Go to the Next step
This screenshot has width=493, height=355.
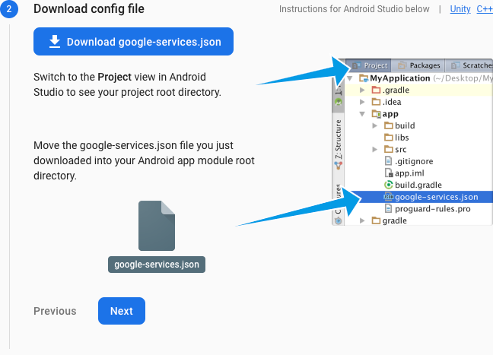coord(121,311)
